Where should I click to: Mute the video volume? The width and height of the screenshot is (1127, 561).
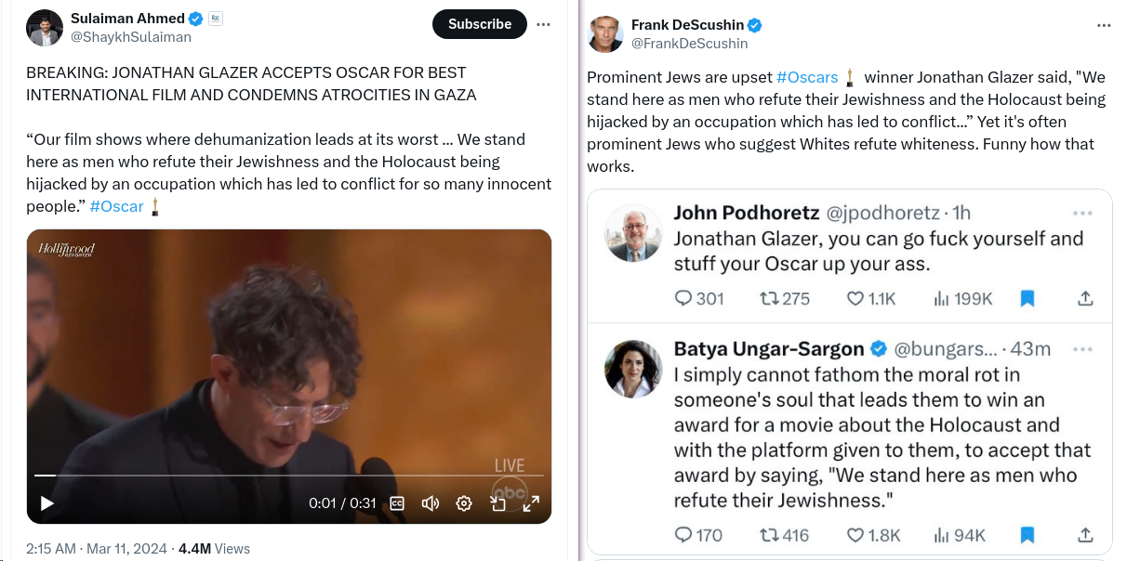point(431,503)
